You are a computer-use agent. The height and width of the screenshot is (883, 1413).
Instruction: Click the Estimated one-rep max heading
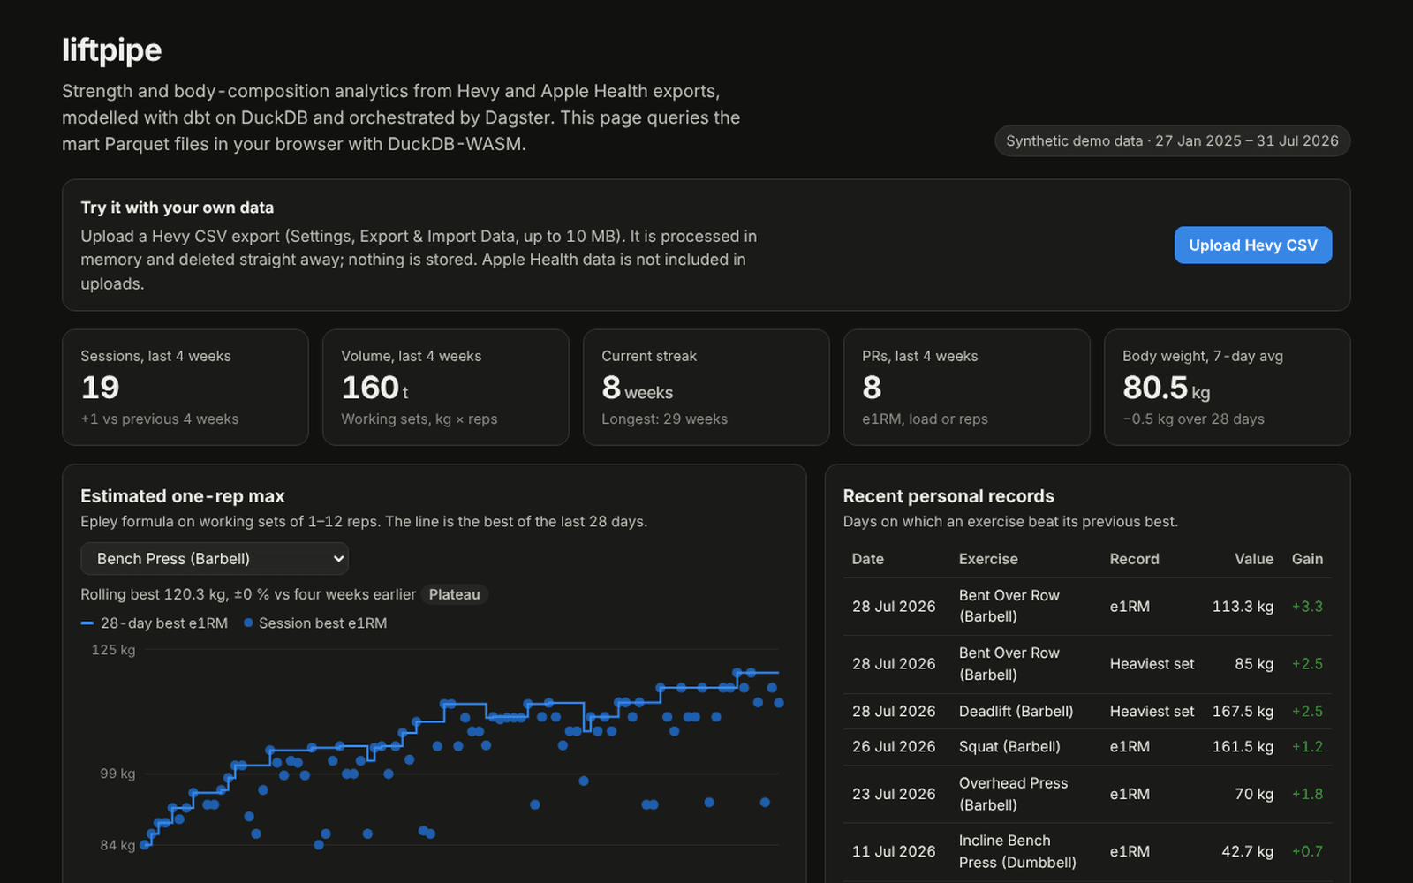(183, 496)
